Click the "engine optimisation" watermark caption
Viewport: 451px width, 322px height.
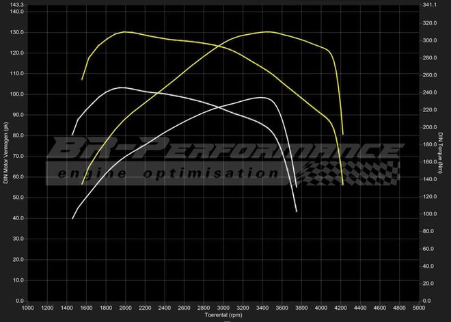(x=167, y=174)
